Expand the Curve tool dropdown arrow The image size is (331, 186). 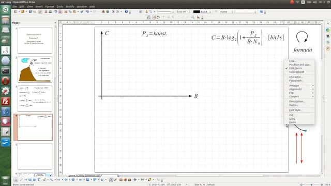[x=47, y=180]
